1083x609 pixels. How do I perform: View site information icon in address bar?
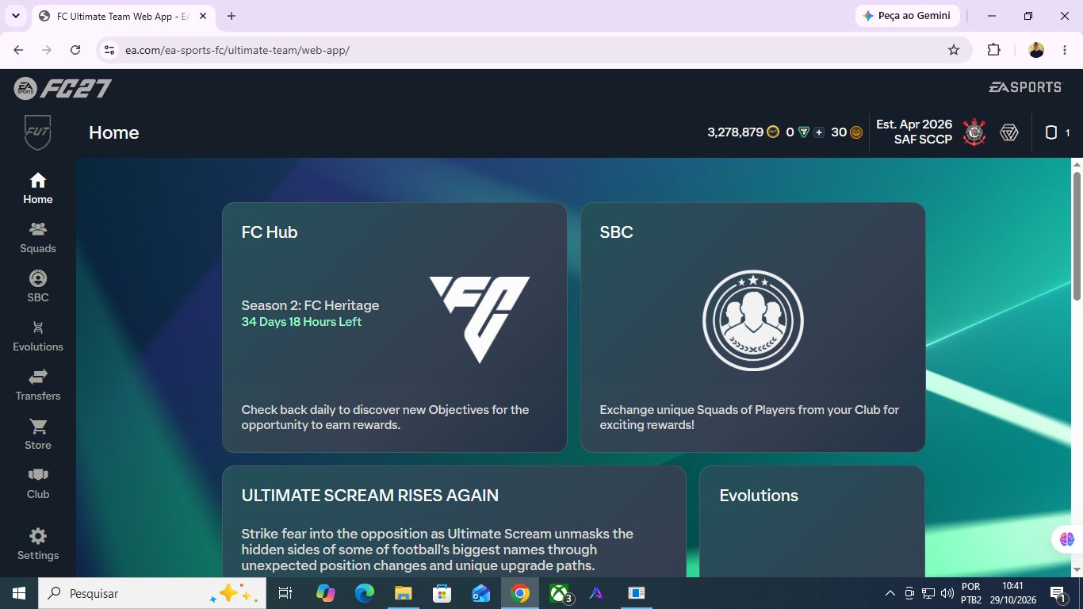tap(110, 50)
